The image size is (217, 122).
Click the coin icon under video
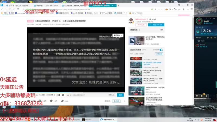coord(40,101)
